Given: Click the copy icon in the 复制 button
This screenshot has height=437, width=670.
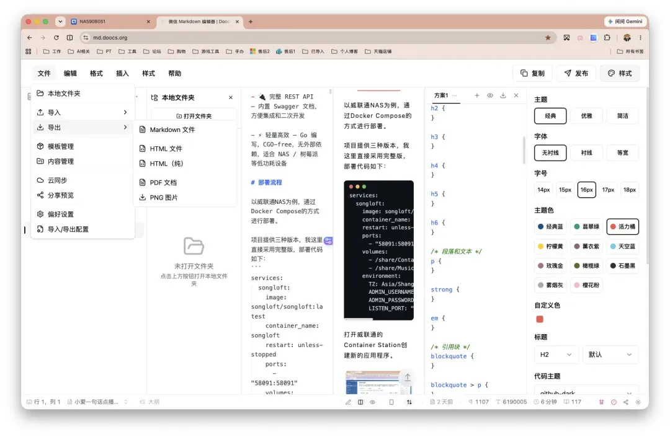Looking at the screenshot, I should click(x=524, y=73).
